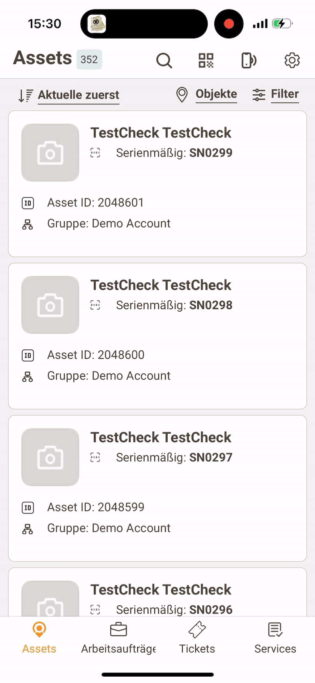
Task: Select the Assets tab in bottom bar
Action: (x=39, y=637)
